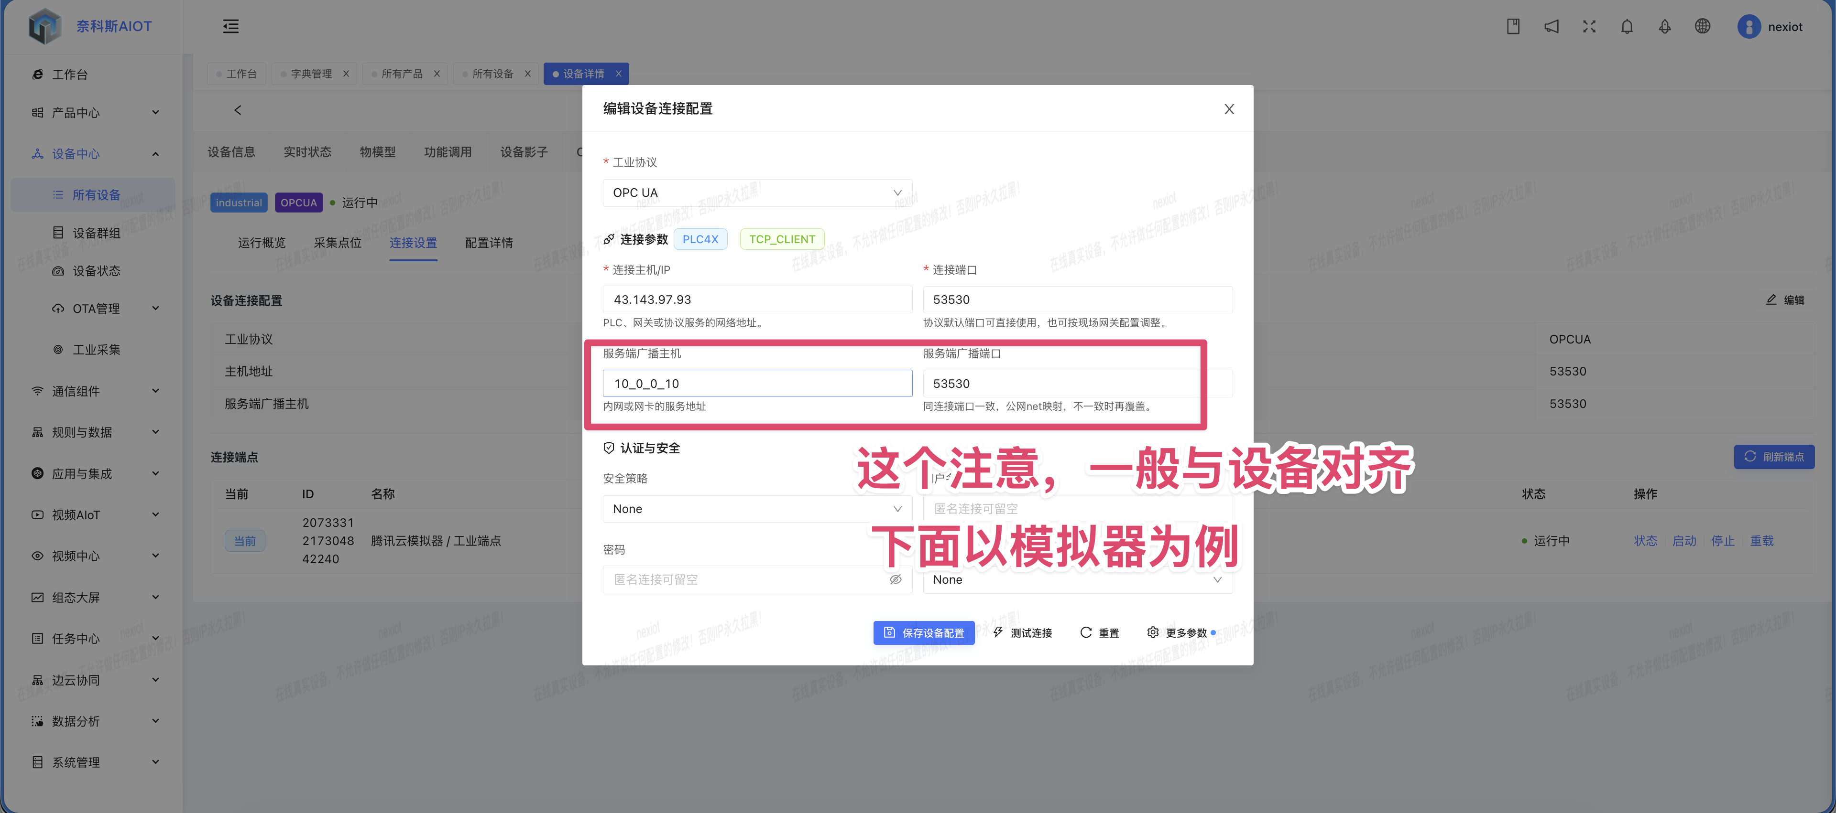Click the 测试连接 button
This screenshot has width=1836, height=813.
tap(1022, 633)
